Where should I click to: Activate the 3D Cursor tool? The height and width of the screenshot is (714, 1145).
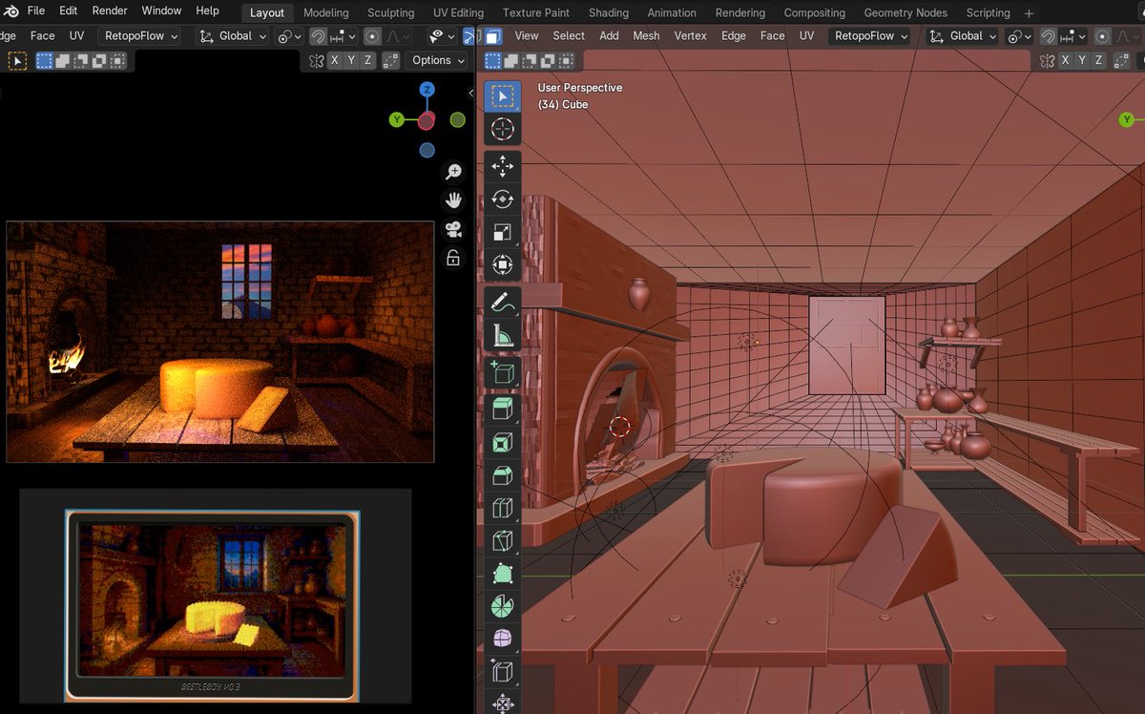[x=503, y=129]
